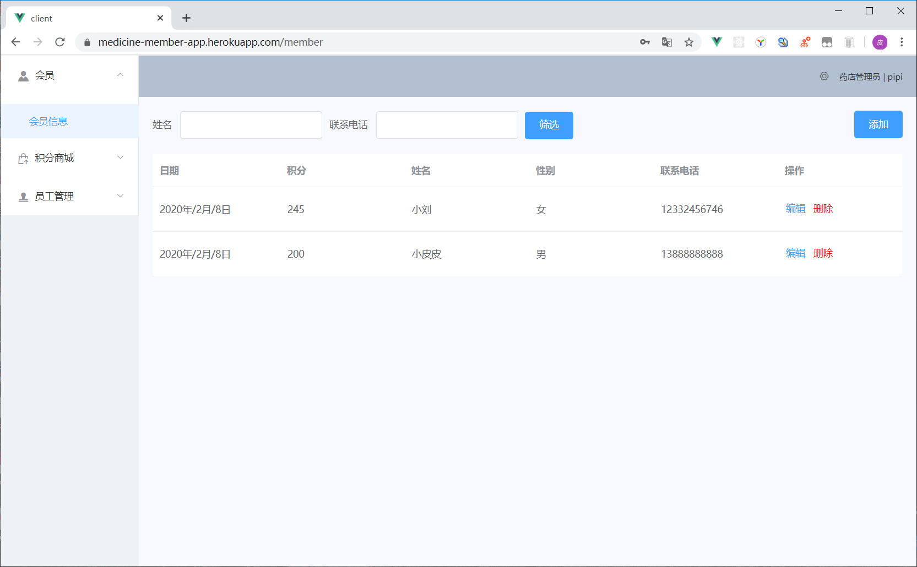Delete the 小刘 member row
Viewport: 917px width, 567px height.
(823, 209)
